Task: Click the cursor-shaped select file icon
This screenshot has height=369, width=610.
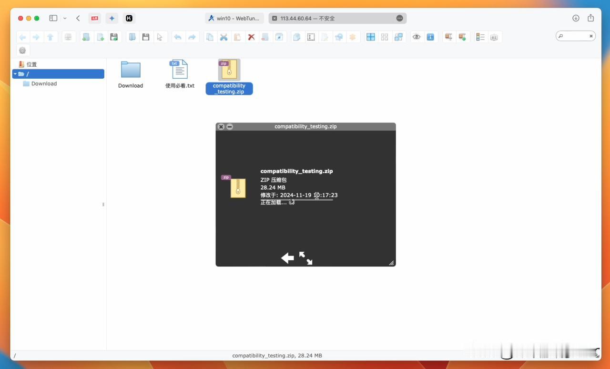Action: click(x=160, y=37)
